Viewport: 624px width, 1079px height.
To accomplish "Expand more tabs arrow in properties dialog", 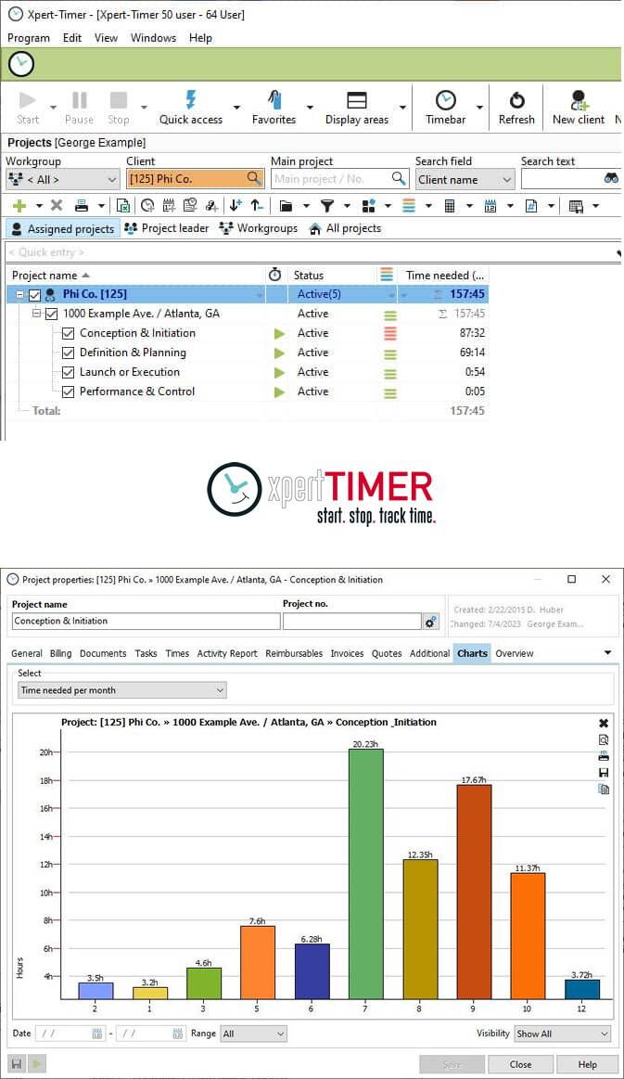I will (608, 652).
